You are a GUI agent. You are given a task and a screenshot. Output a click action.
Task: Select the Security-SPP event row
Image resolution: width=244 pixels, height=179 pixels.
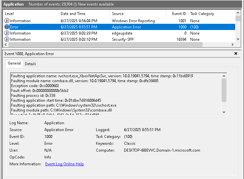click(x=119, y=39)
